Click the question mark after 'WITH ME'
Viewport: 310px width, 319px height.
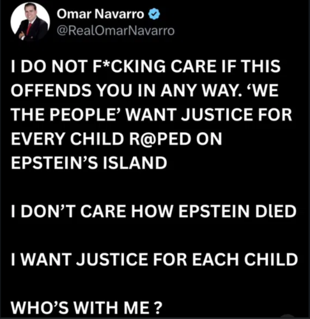157,308
